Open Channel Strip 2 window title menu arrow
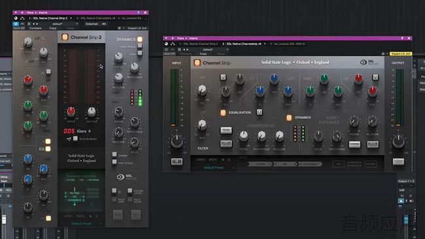The image size is (425, 239). coord(16,12)
